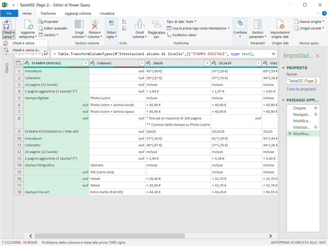Viewport: 328px width, 246px height.
Task: Click the cell "stampa Fine-art"
Action: (56, 192)
